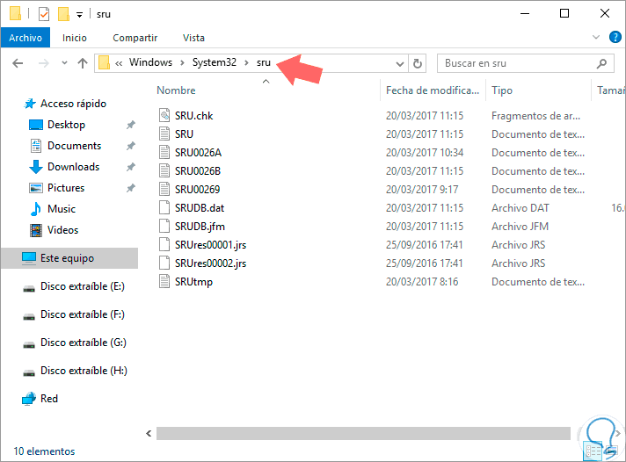Click the Properties icon in the quick access toolbar
Image resolution: width=626 pixels, height=462 pixels.
pos(44,14)
